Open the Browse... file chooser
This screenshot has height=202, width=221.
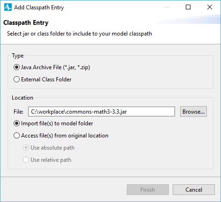pyautogui.click(x=193, y=112)
